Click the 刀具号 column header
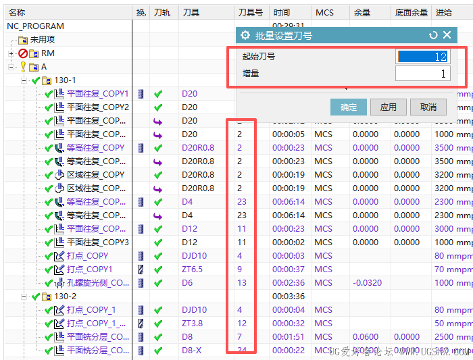 (x=251, y=13)
